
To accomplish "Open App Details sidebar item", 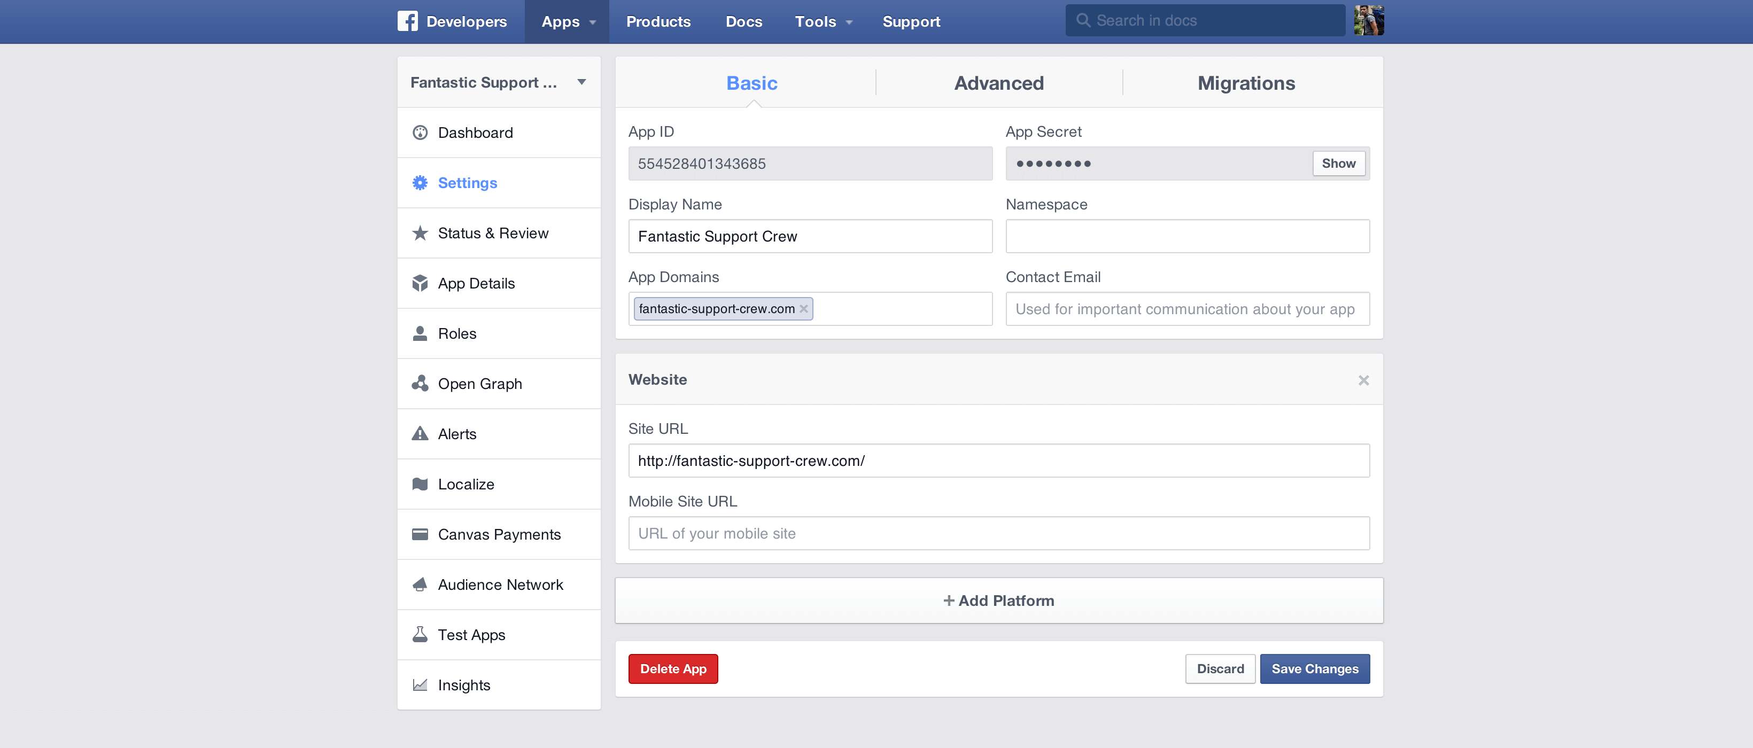I will pyautogui.click(x=499, y=284).
